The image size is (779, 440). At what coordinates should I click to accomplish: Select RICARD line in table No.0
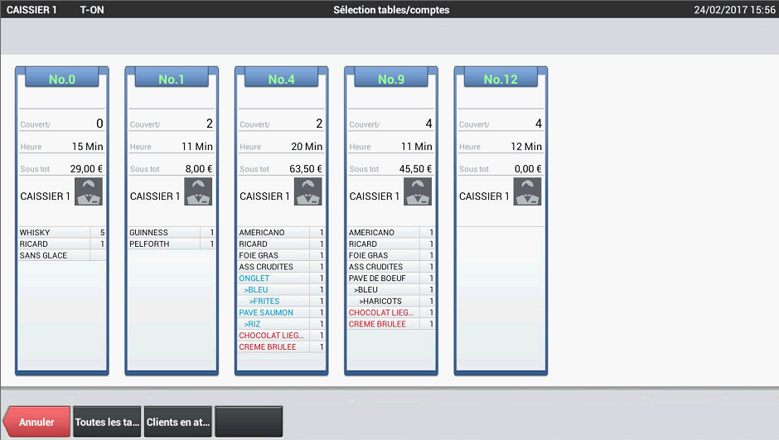click(62, 244)
